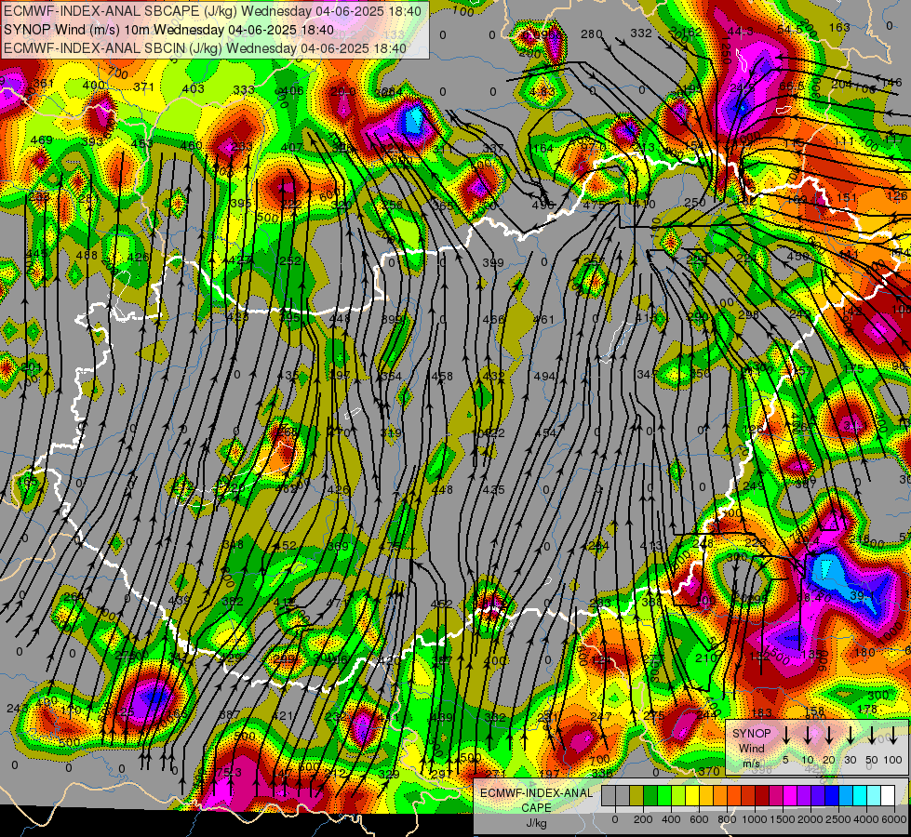Click the '454' value on the map
Viewport: 911px width, 837px height.
click(x=545, y=432)
